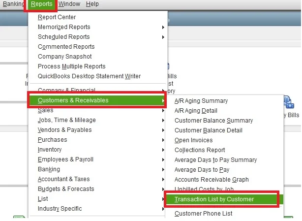Click the Banking menu in menu bar
302x221 pixels.
pos(12,4)
